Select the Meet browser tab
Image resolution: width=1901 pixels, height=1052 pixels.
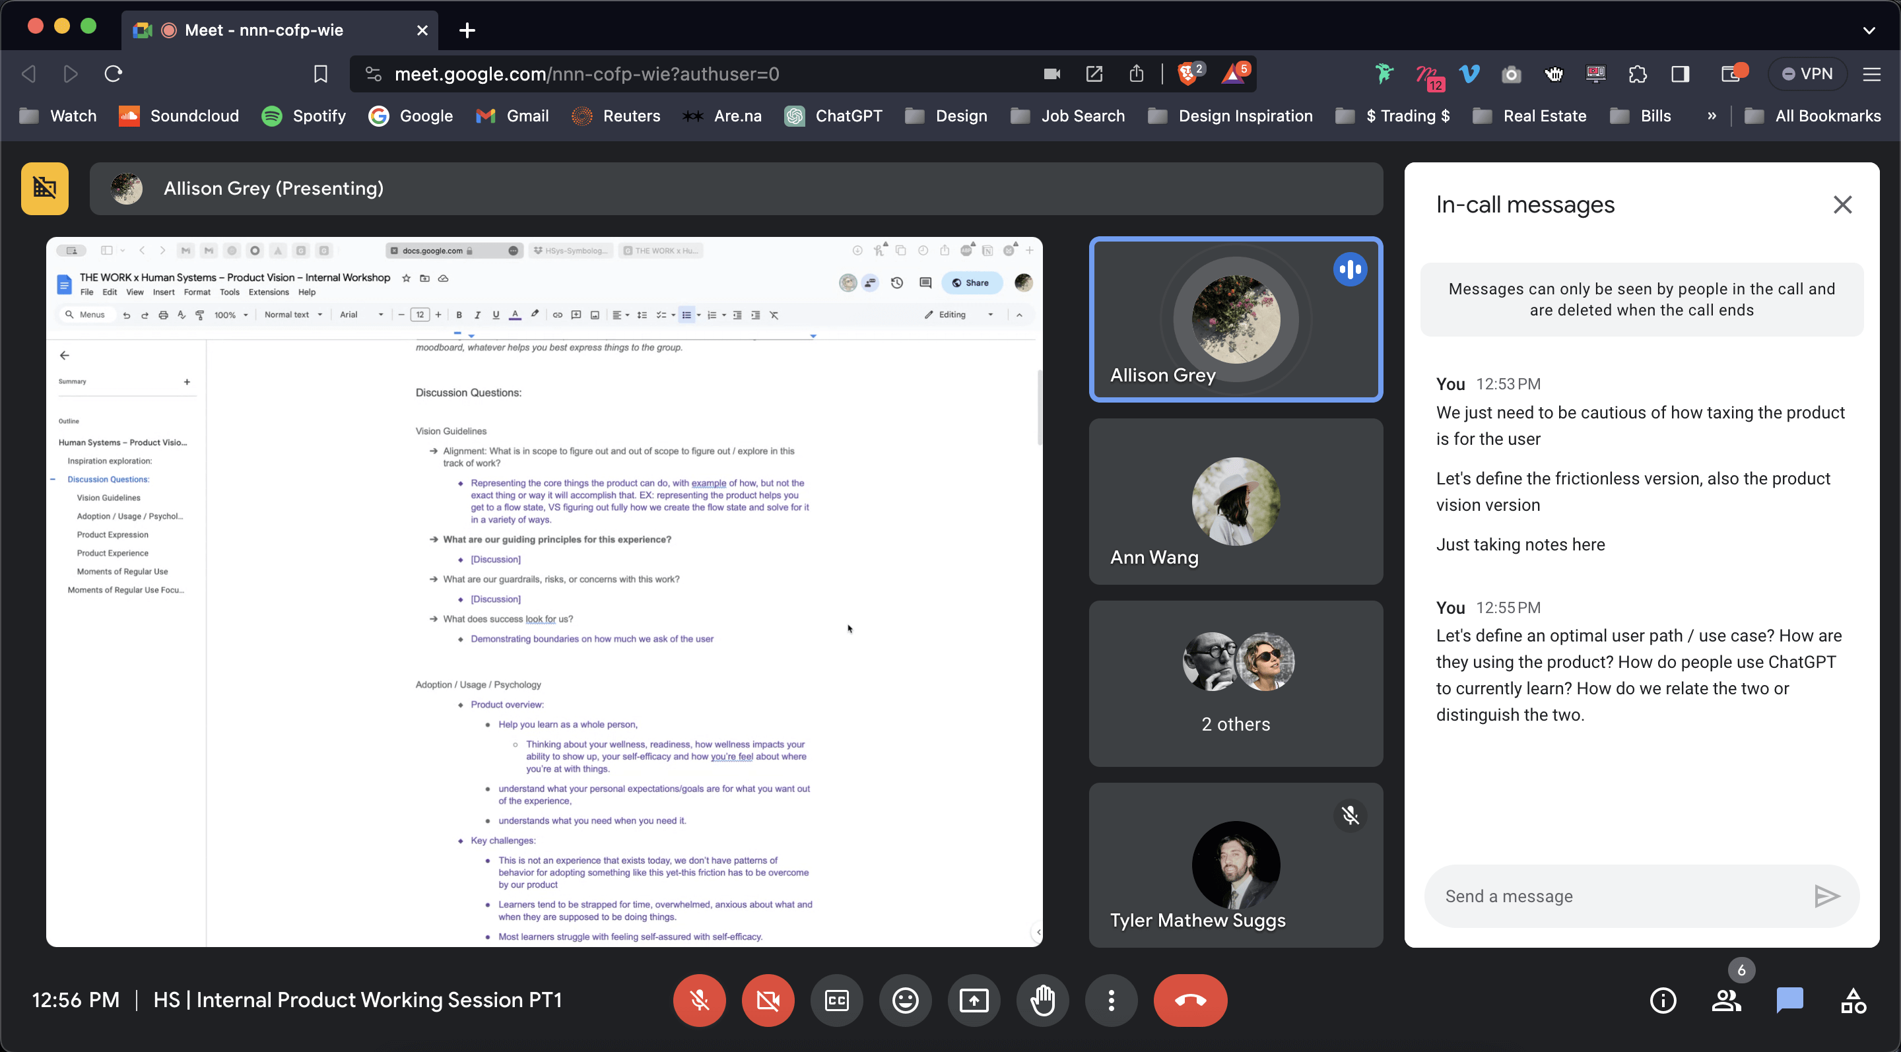tap(263, 30)
